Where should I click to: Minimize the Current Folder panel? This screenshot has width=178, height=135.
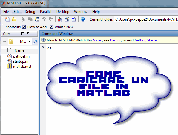17,33
